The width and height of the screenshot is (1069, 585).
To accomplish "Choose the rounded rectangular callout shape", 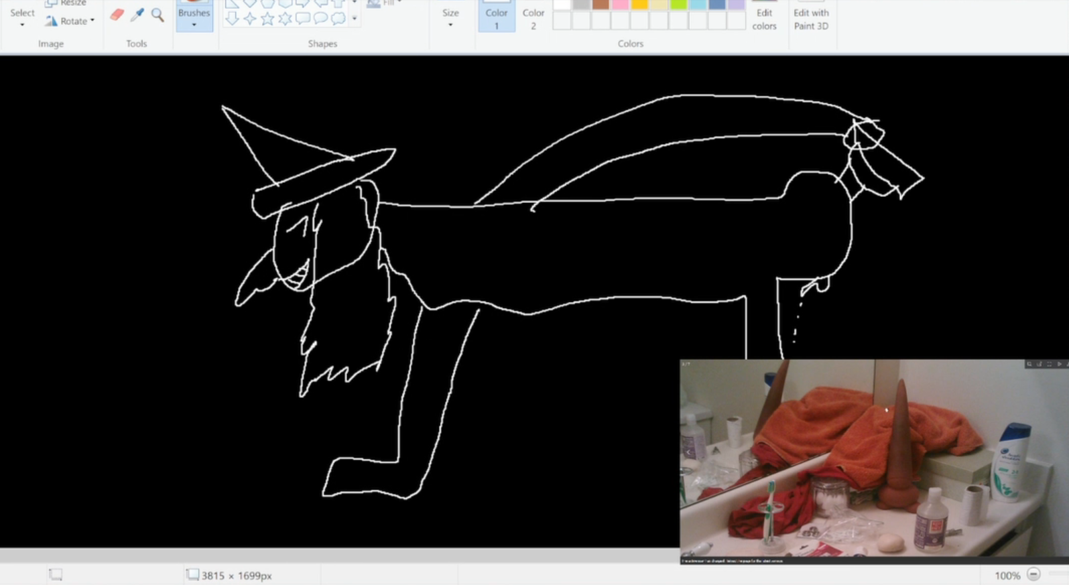I will click(x=303, y=18).
